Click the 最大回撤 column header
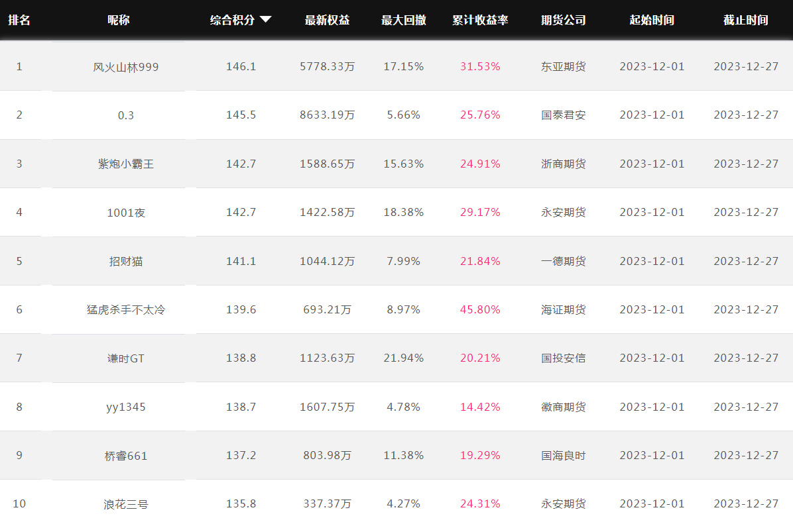The height and width of the screenshot is (526, 793). pos(404,21)
